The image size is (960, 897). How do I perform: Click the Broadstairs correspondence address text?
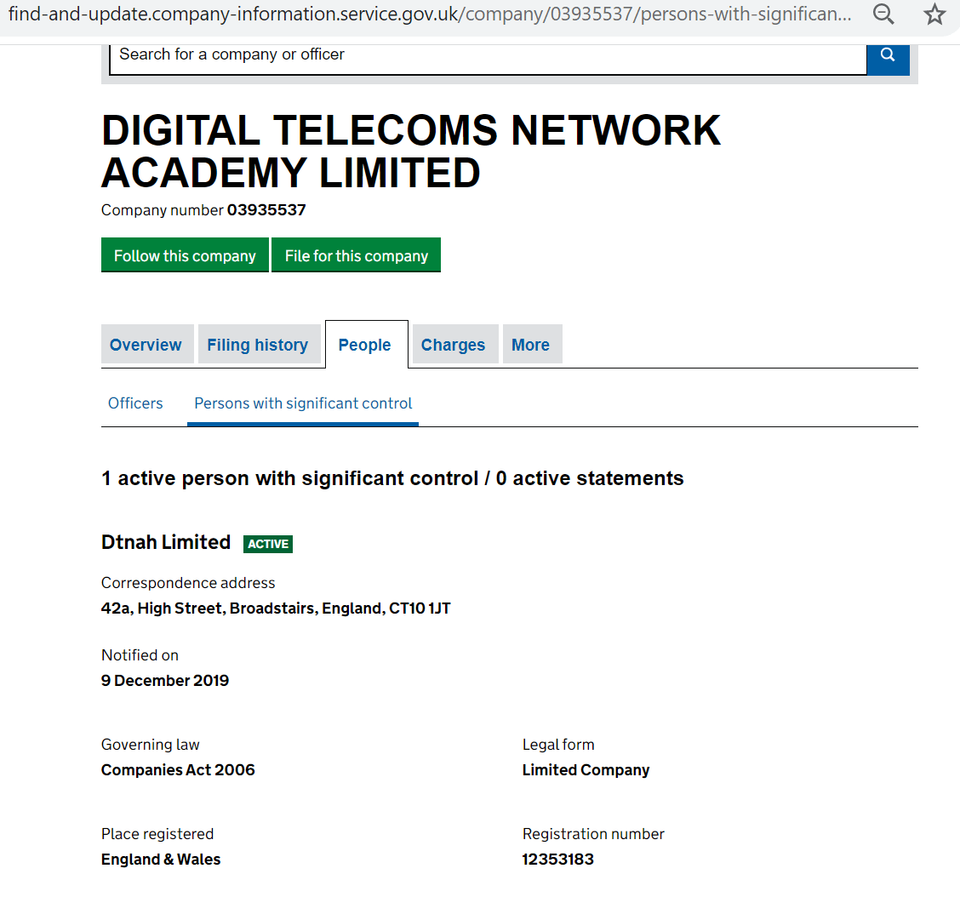point(276,608)
